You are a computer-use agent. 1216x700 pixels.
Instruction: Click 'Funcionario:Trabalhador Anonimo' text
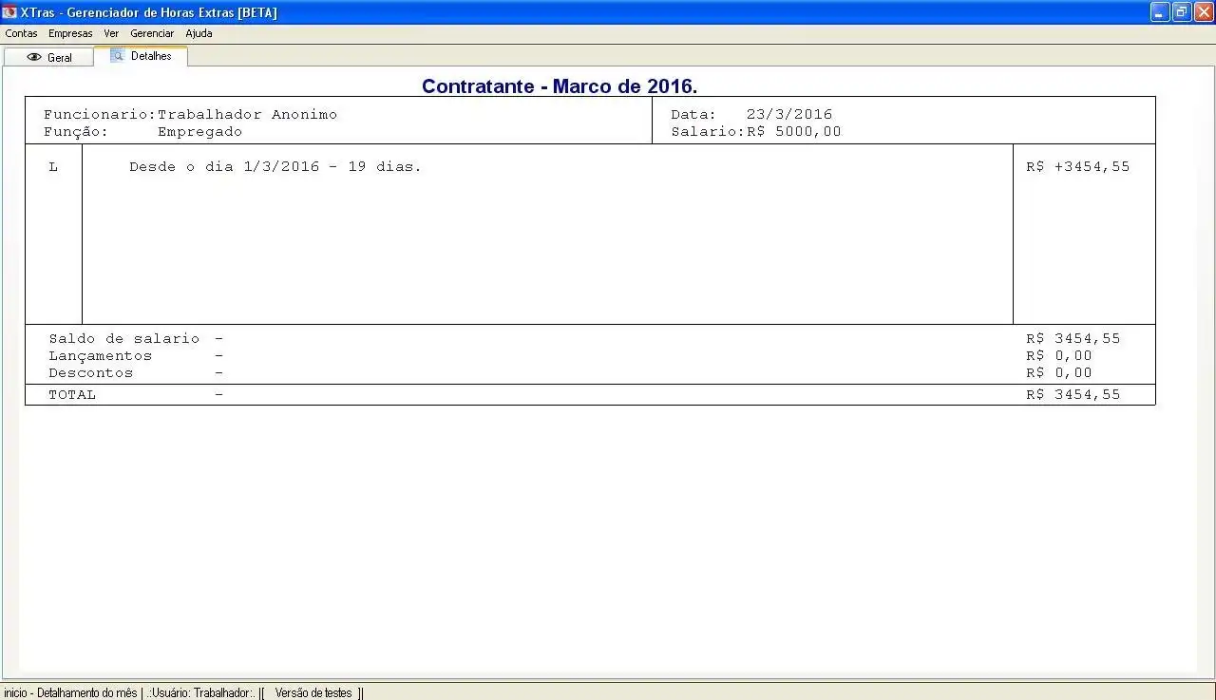[x=190, y=115]
